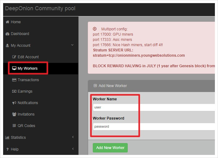Click the Statistics bar chart icon
Screen dimensions: 218x158
coord(7,138)
